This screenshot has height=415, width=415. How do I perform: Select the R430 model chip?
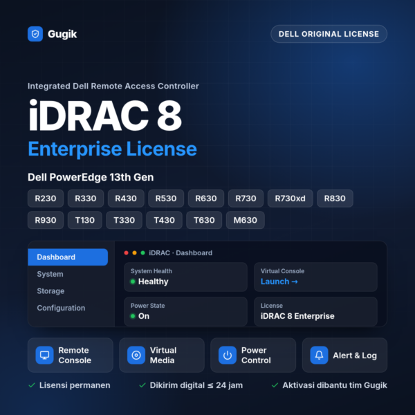pos(126,199)
